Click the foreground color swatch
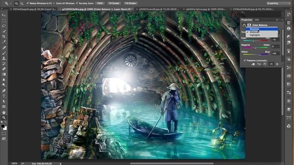The height and width of the screenshot is (165, 294). coord(3,126)
